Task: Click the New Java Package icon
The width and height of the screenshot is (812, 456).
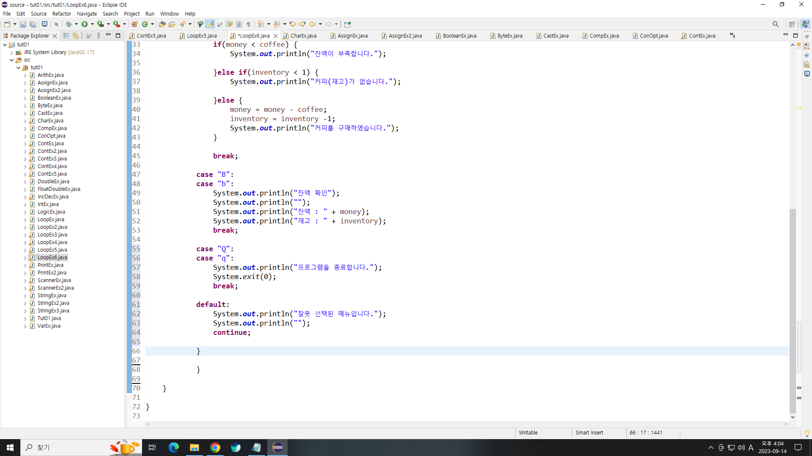Action: tap(134, 24)
